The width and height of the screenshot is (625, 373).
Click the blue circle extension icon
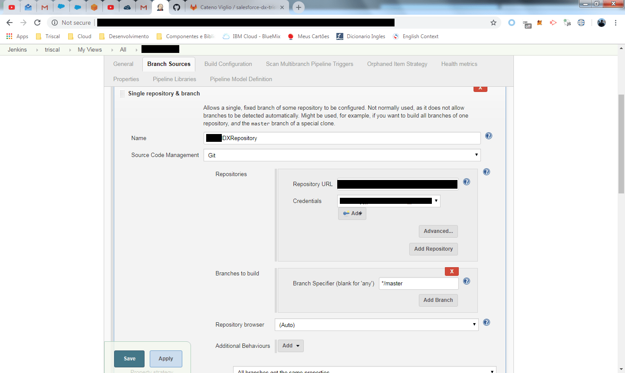click(x=512, y=23)
